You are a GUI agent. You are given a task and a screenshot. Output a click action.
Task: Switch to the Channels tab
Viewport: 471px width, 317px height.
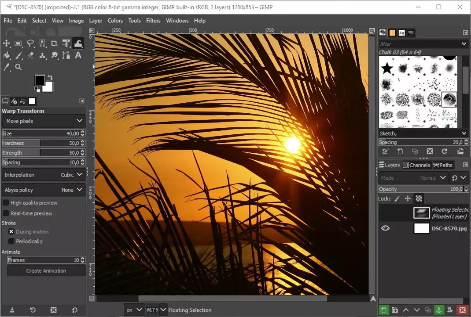(416, 165)
